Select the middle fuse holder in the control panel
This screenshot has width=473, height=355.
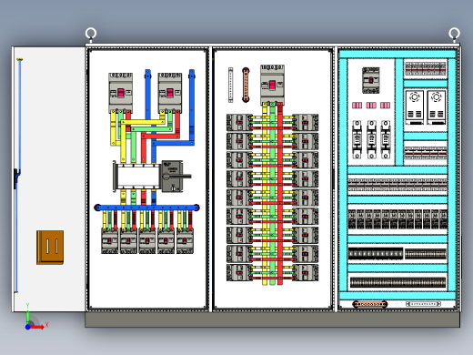371,139
